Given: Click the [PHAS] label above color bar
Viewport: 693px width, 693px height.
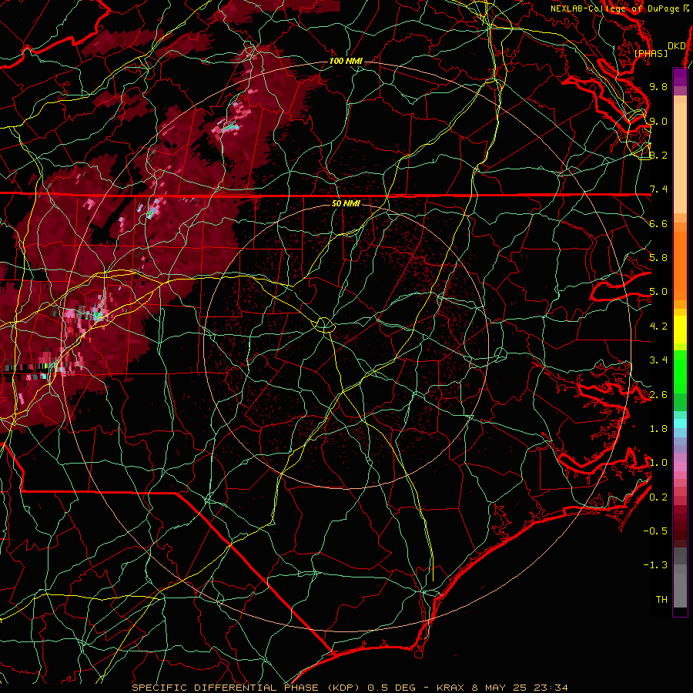Looking at the screenshot, I should tap(651, 53).
